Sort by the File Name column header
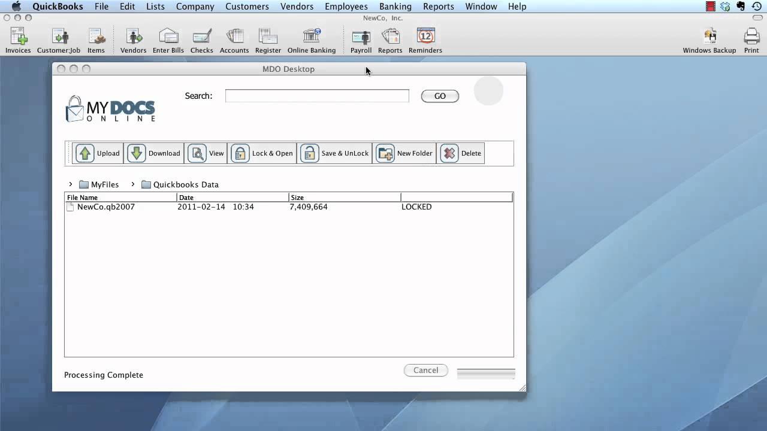767x431 pixels. coord(120,198)
